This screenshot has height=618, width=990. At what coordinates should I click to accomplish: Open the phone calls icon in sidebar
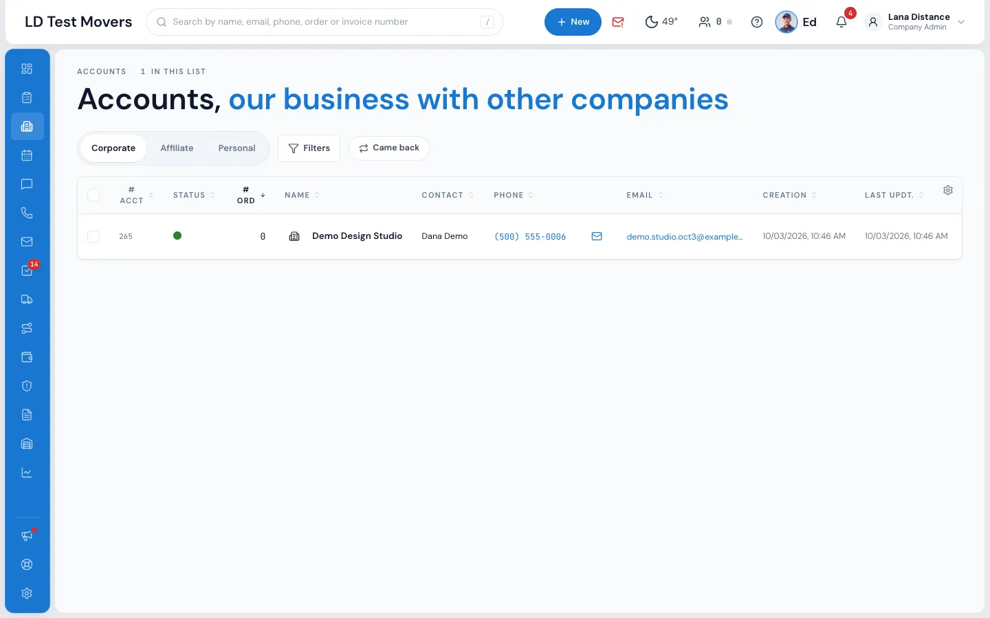(27, 213)
